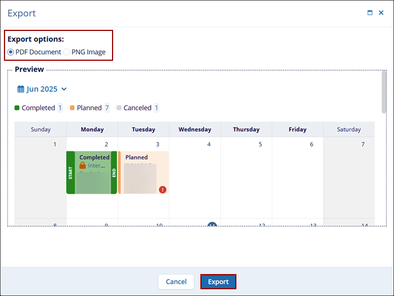
Task: Click the gray Canceled legend swatch
Action: click(x=119, y=107)
